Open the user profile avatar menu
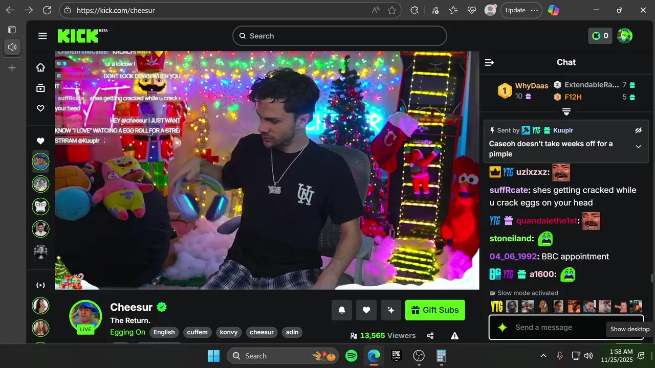The height and width of the screenshot is (368, 655). 625,36
